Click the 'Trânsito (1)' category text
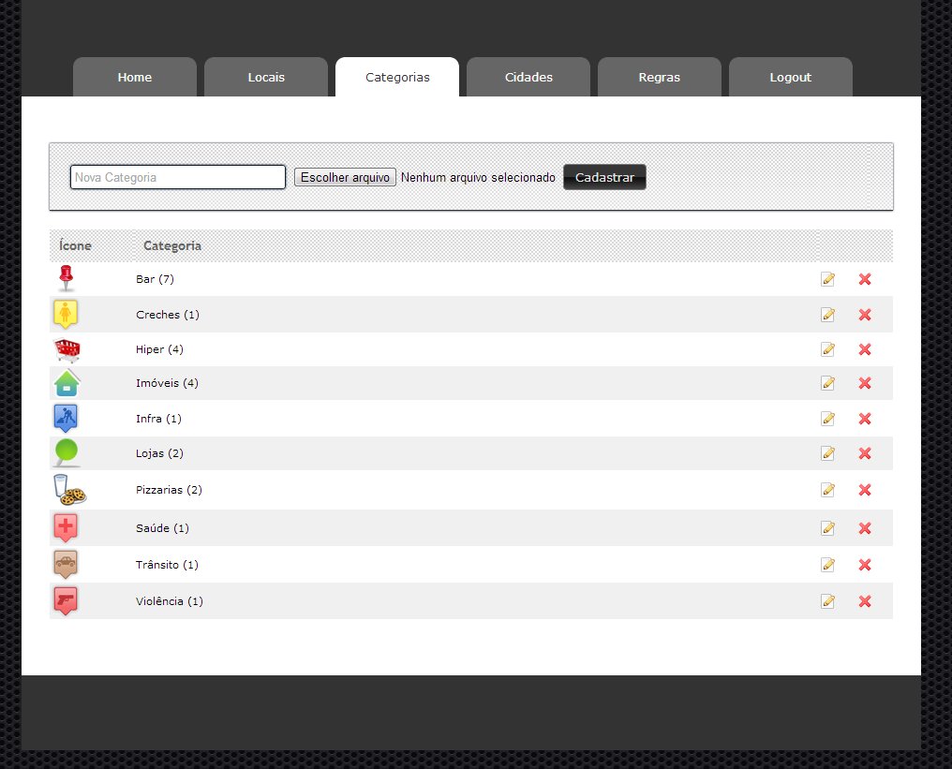 [167, 565]
